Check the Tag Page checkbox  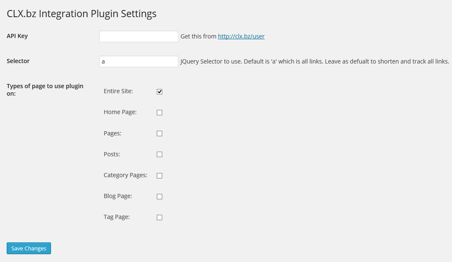(159, 217)
